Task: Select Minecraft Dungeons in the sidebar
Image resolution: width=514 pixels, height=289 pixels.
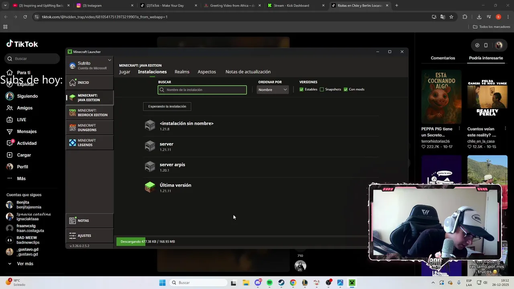Action: click(x=90, y=128)
